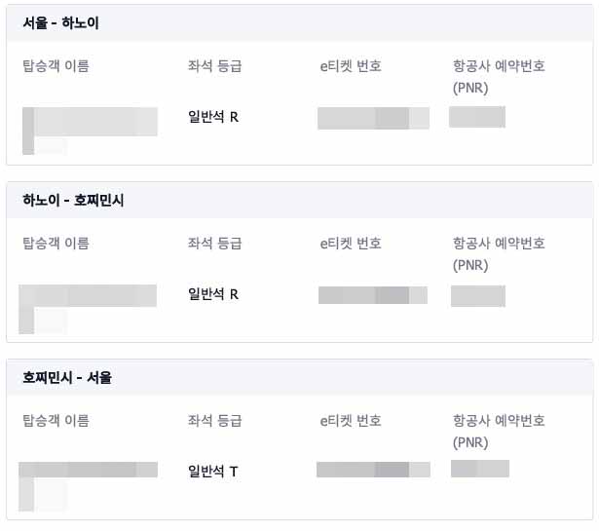
Task: Click the 하노이 - 호찌민시 segment header
Action: (x=73, y=200)
